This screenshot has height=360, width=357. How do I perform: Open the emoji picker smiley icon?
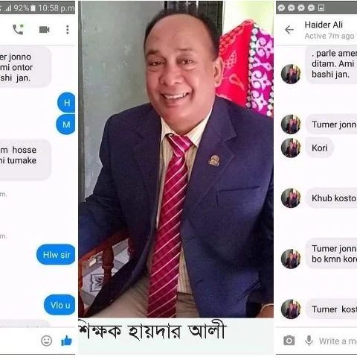coord(46,341)
